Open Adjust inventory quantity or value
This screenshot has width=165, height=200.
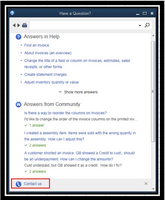tap(51, 82)
